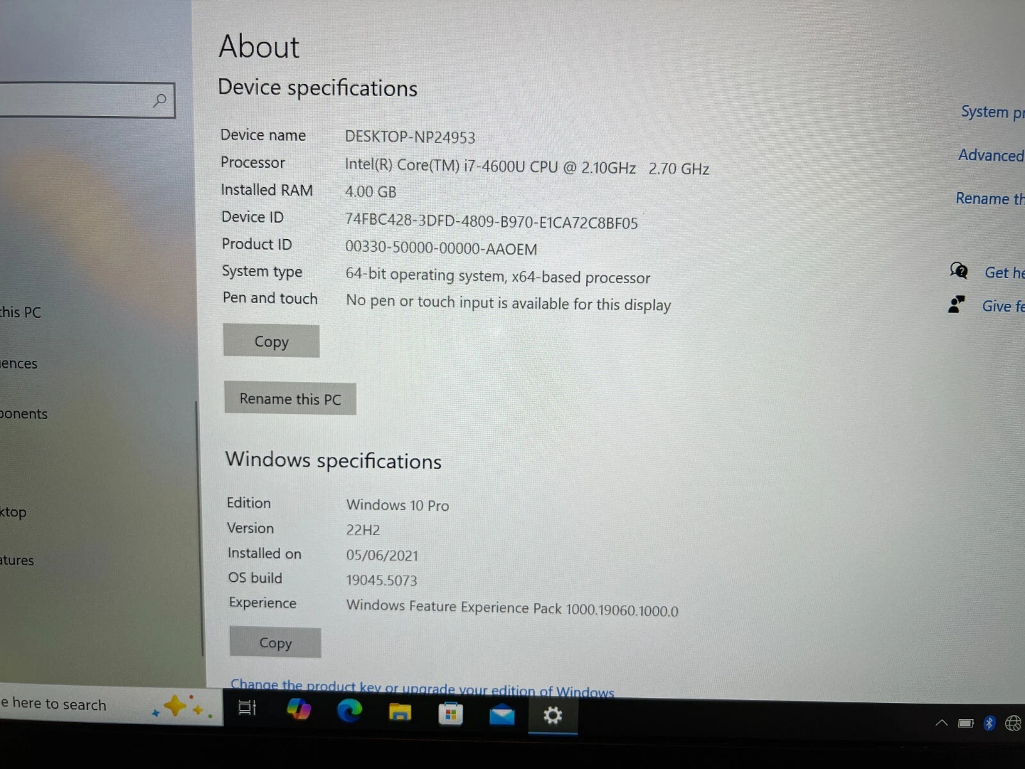Select the sidebar item ending 'atures'
1025x769 pixels.
coord(17,560)
